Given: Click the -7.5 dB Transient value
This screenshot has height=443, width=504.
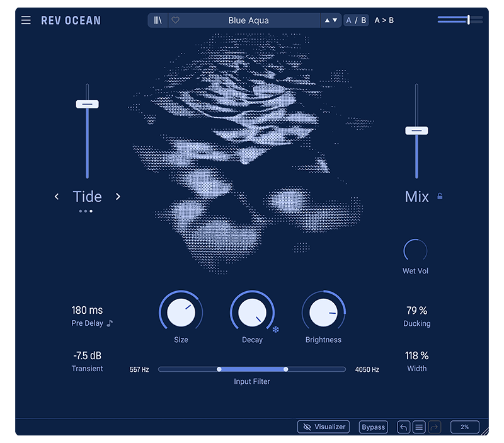Looking at the screenshot, I should (x=87, y=355).
